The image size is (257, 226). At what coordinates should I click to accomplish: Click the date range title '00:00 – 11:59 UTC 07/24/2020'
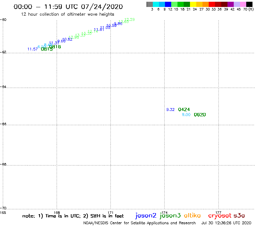[68, 7]
